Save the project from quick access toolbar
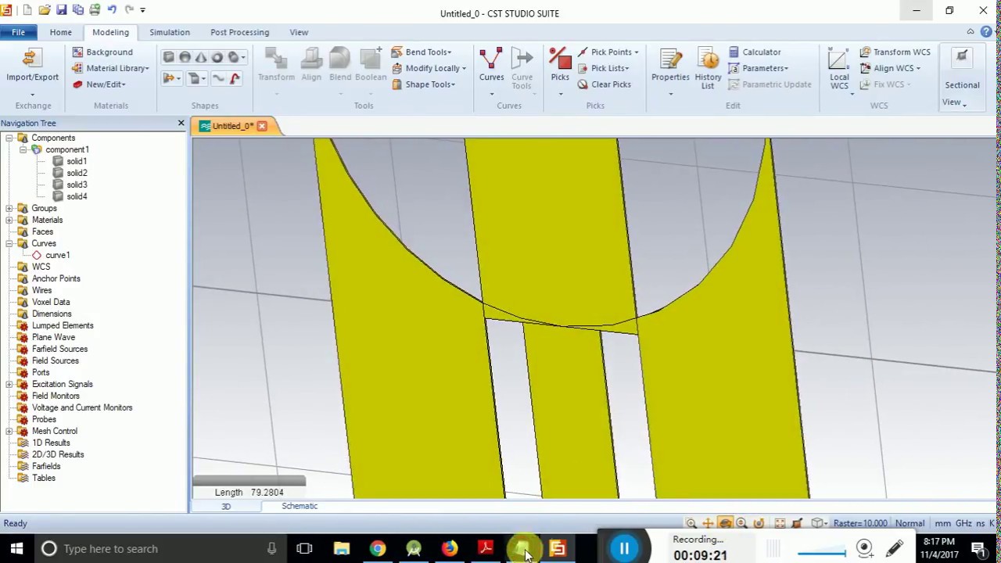Viewport: 1001px width, 563px height. [61, 10]
